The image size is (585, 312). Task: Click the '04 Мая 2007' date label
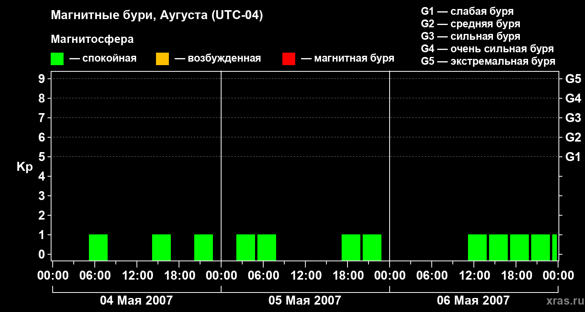136,300
